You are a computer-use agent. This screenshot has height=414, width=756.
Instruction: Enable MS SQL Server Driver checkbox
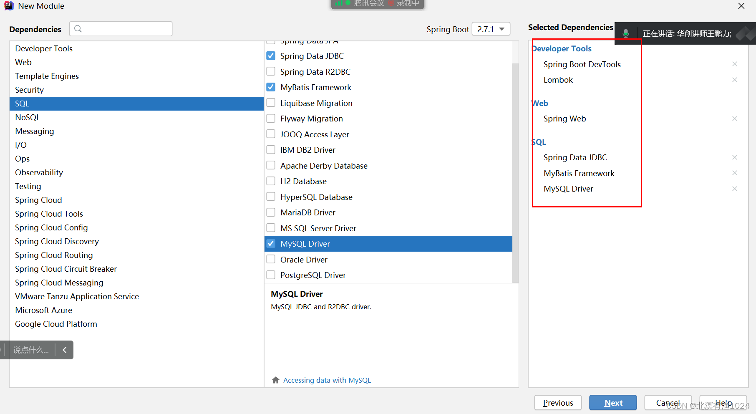coord(271,228)
